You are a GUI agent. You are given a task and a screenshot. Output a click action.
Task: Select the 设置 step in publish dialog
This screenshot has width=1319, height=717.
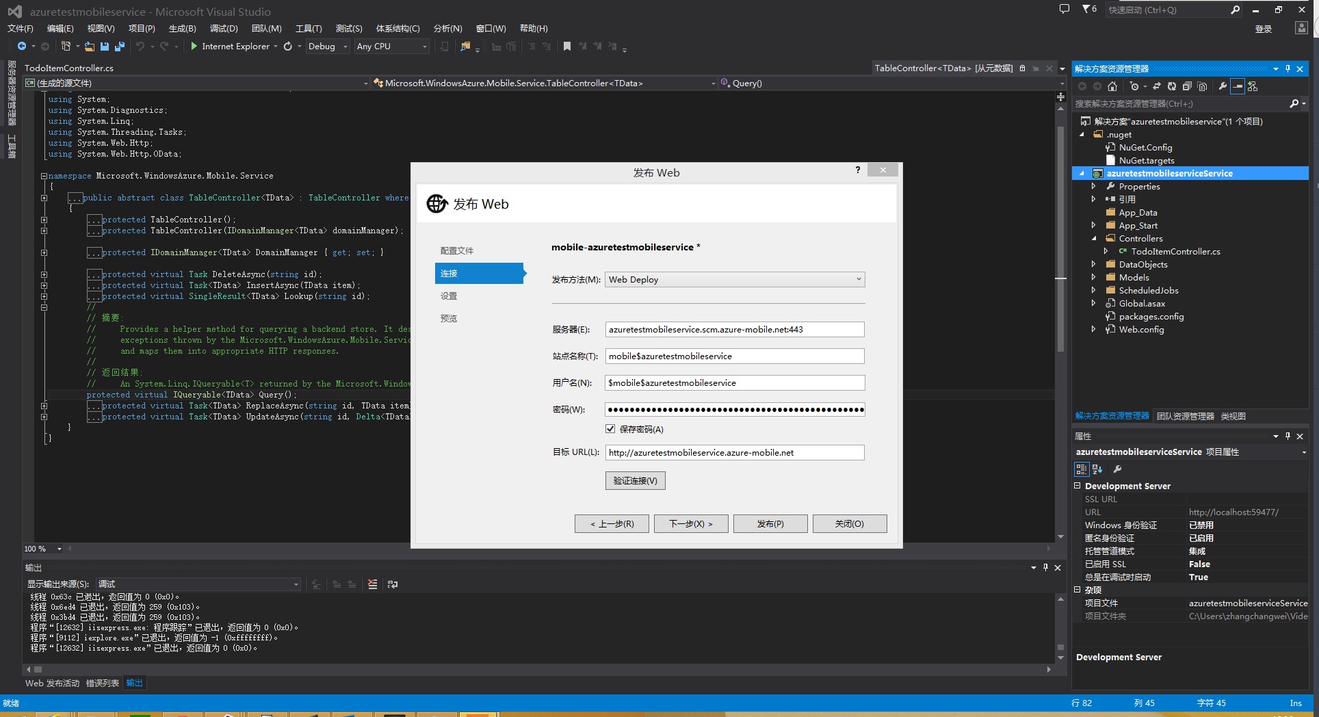coord(449,296)
